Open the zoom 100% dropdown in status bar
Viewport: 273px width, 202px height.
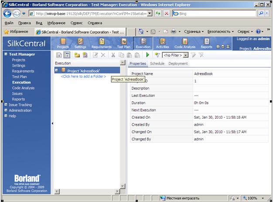tap(263, 198)
